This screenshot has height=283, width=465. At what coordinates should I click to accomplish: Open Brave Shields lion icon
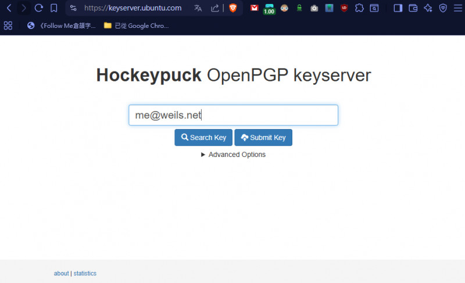[233, 8]
